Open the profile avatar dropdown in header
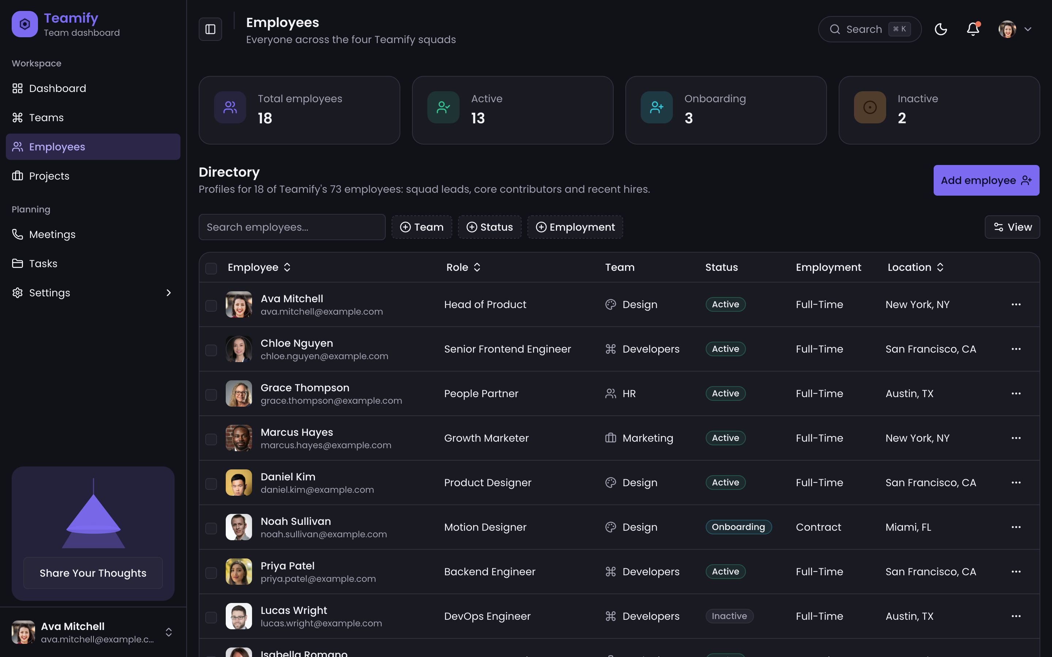The image size is (1052, 657). (1015, 29)
